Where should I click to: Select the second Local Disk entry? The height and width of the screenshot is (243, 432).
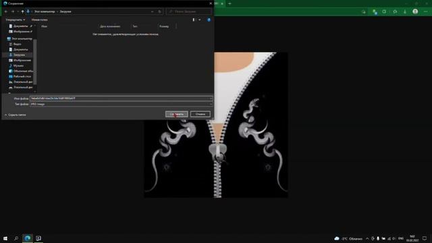21,87
